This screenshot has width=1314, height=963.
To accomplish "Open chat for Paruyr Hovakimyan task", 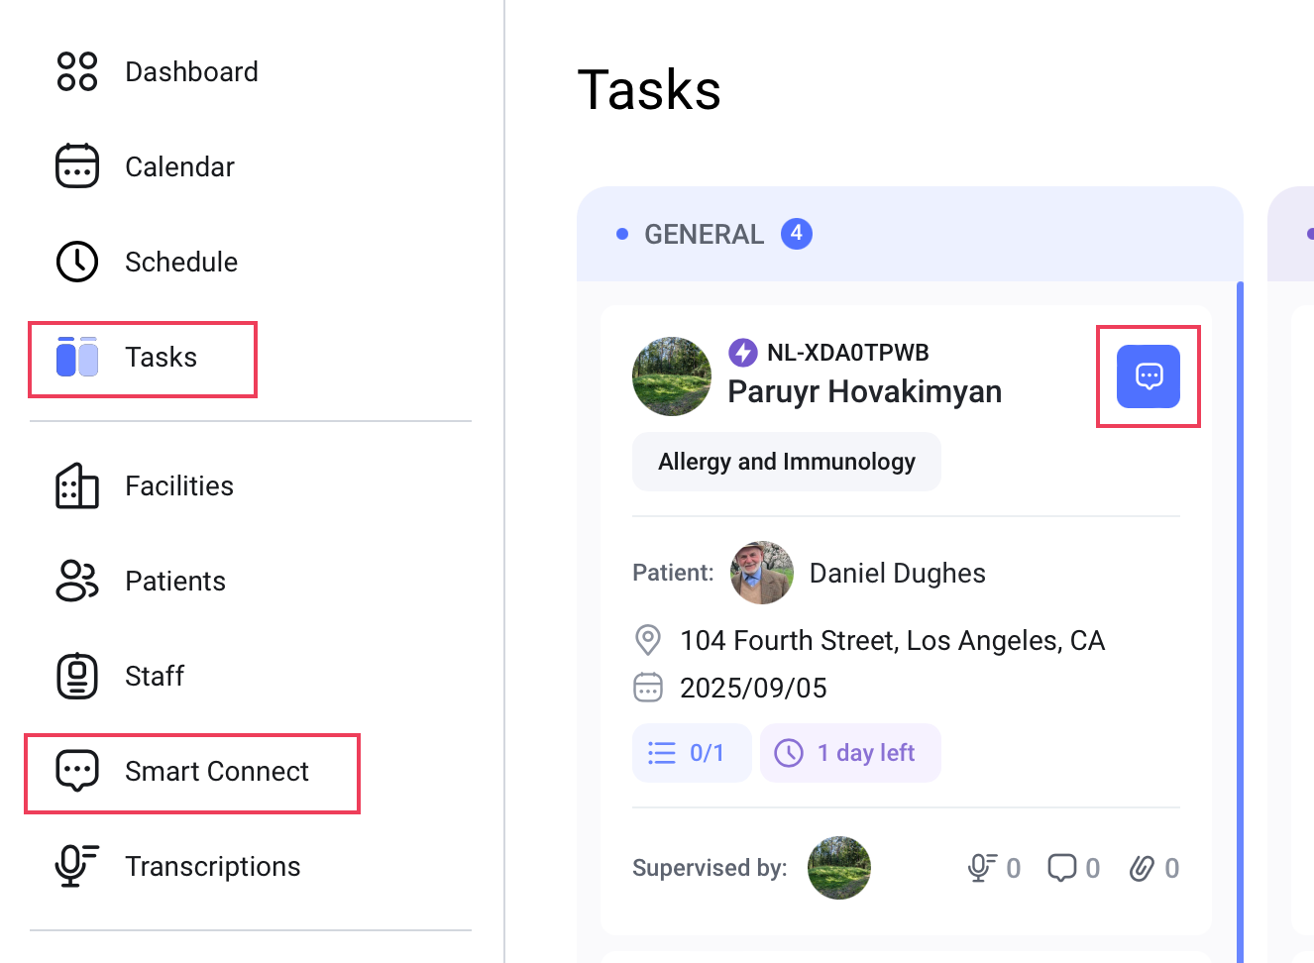I will coord(1148,376).
